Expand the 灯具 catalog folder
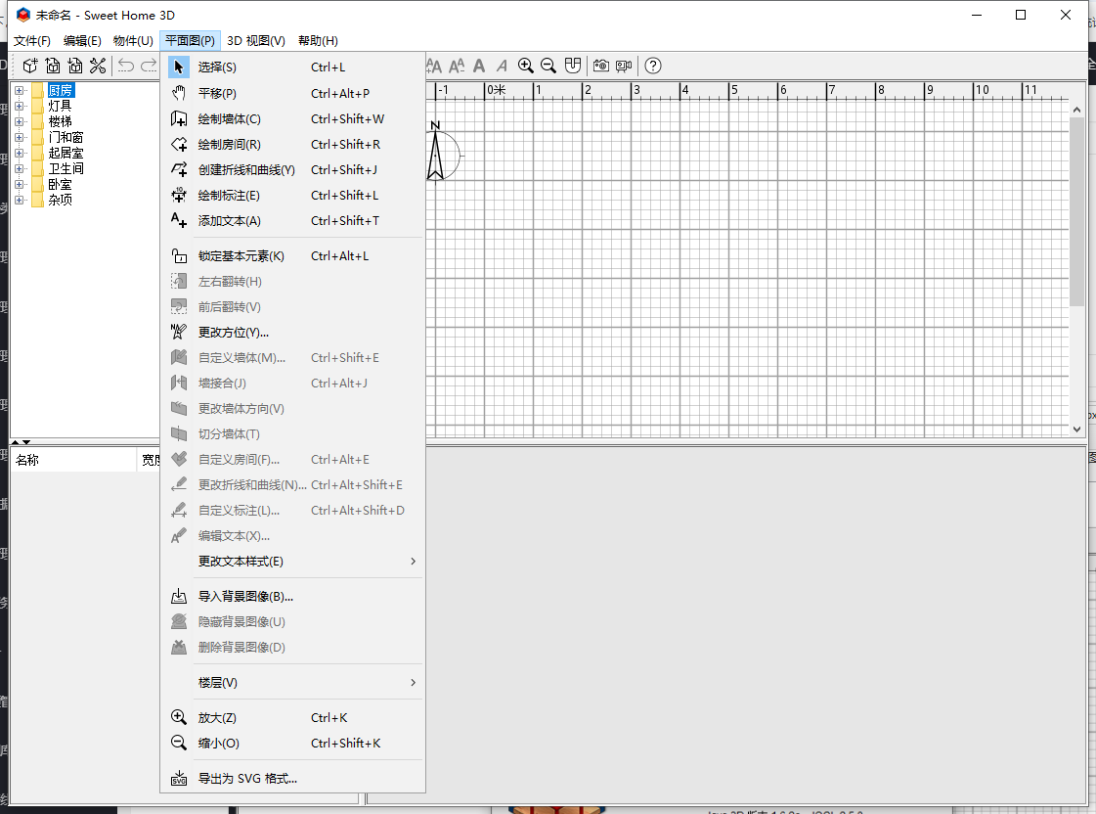Screen dimensions: 1096x814 click(20, 107)
